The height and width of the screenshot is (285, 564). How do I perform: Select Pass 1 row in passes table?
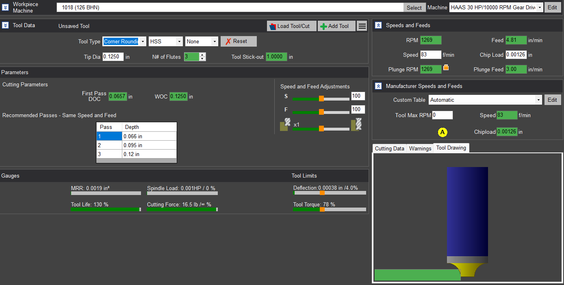136,136
